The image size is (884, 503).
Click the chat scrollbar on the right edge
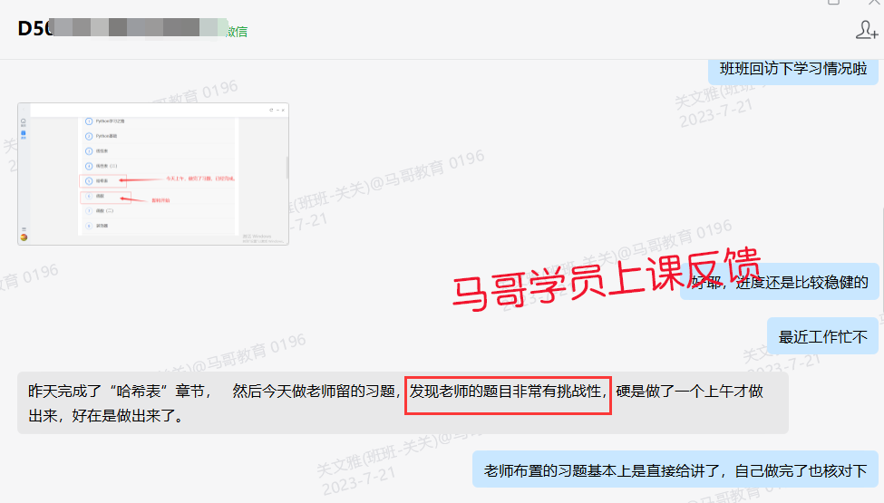[879, 227]
